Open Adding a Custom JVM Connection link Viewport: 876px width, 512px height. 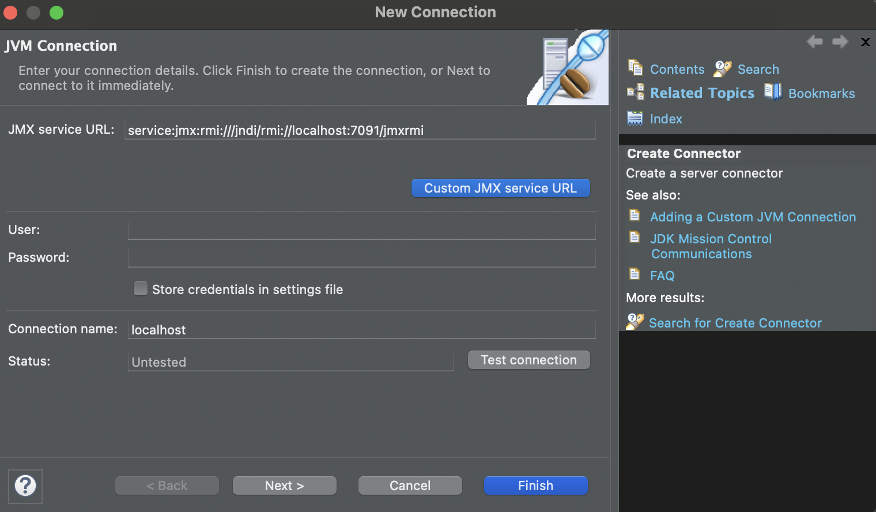[753, 217]
